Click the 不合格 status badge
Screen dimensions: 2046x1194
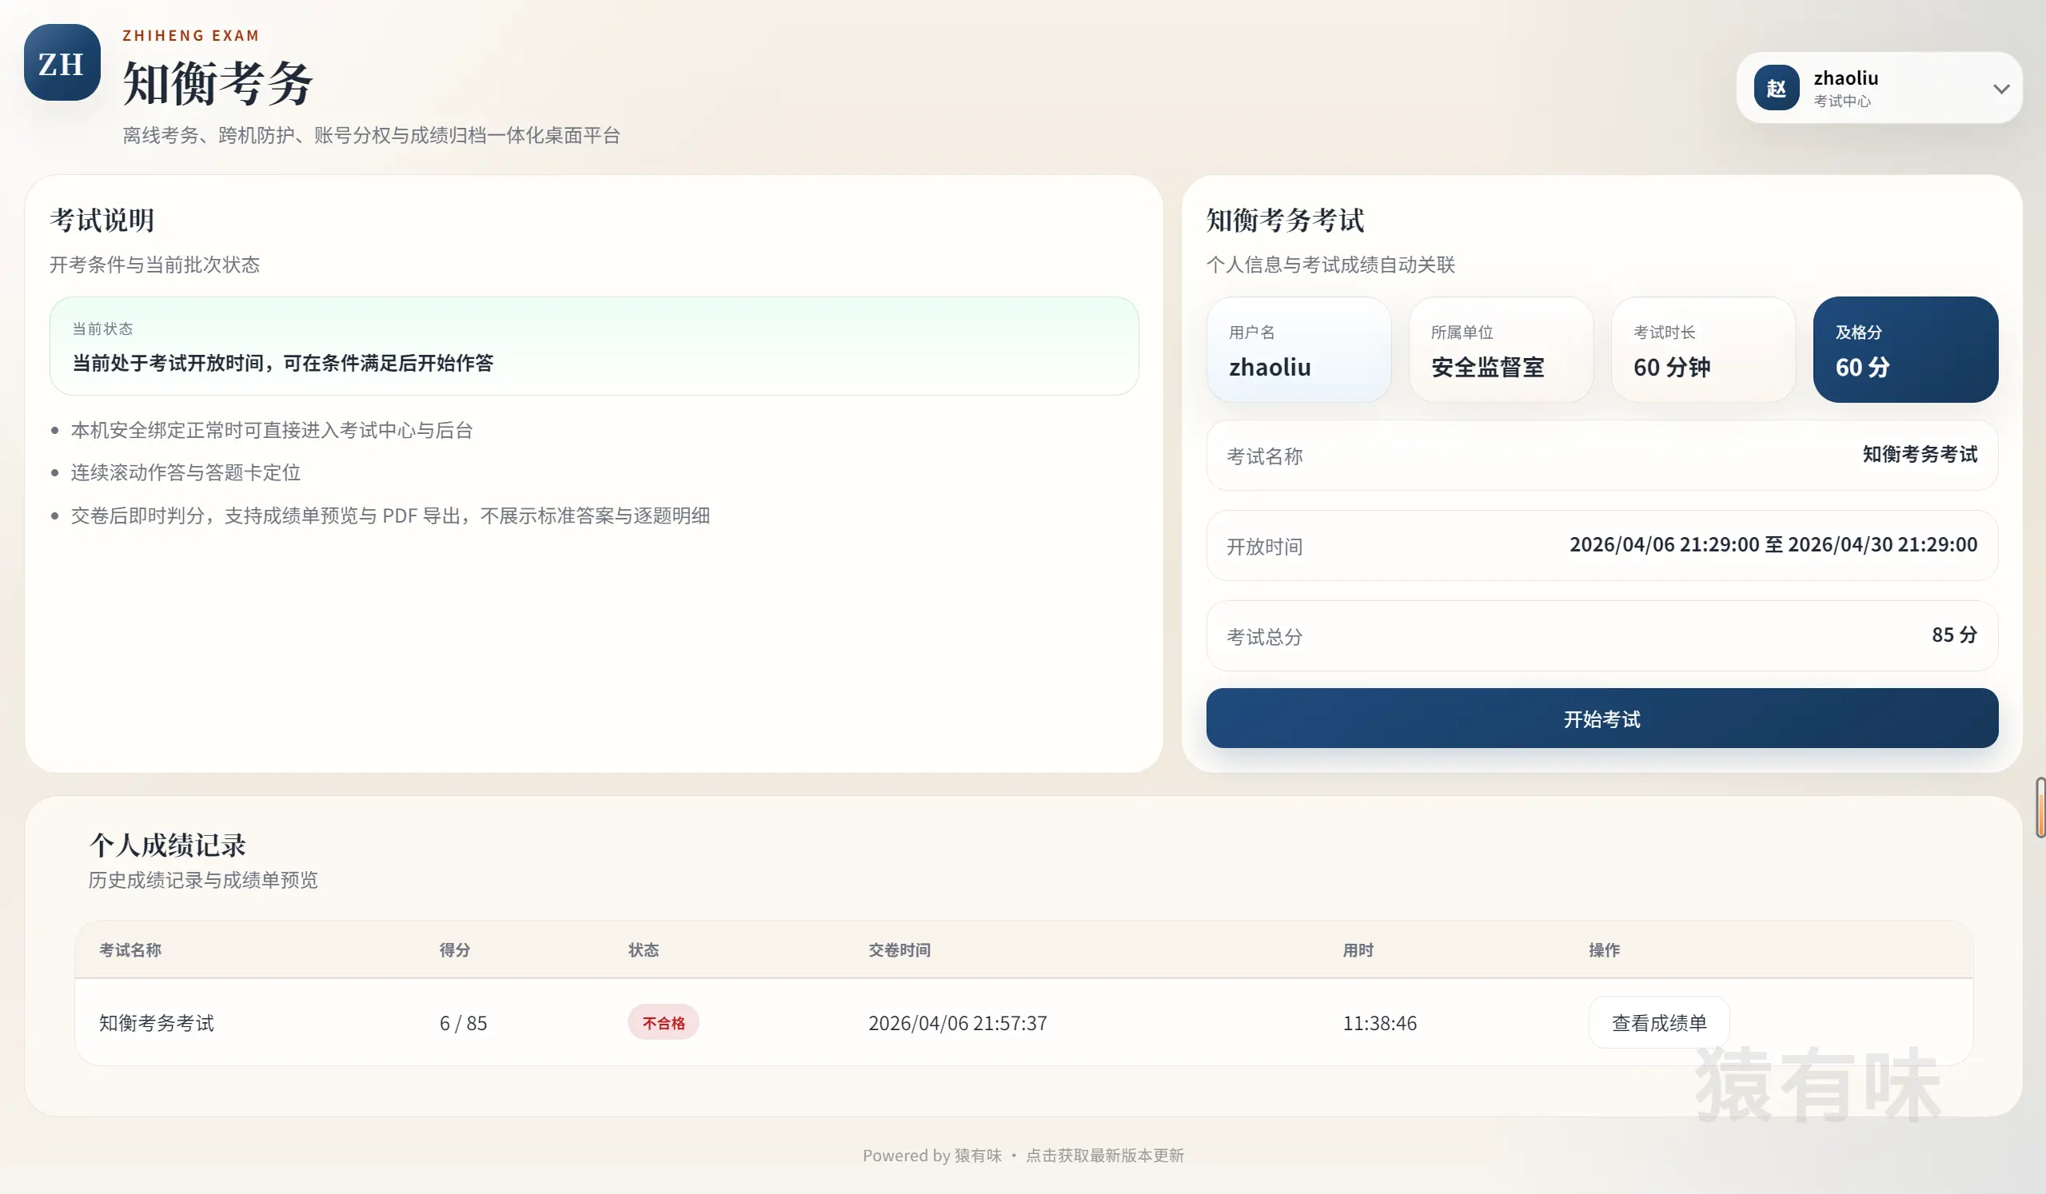pos(663,1023)
